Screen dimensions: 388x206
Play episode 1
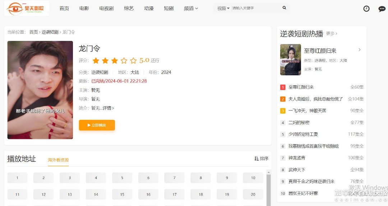pyautogui.click(x=17, y=178)
